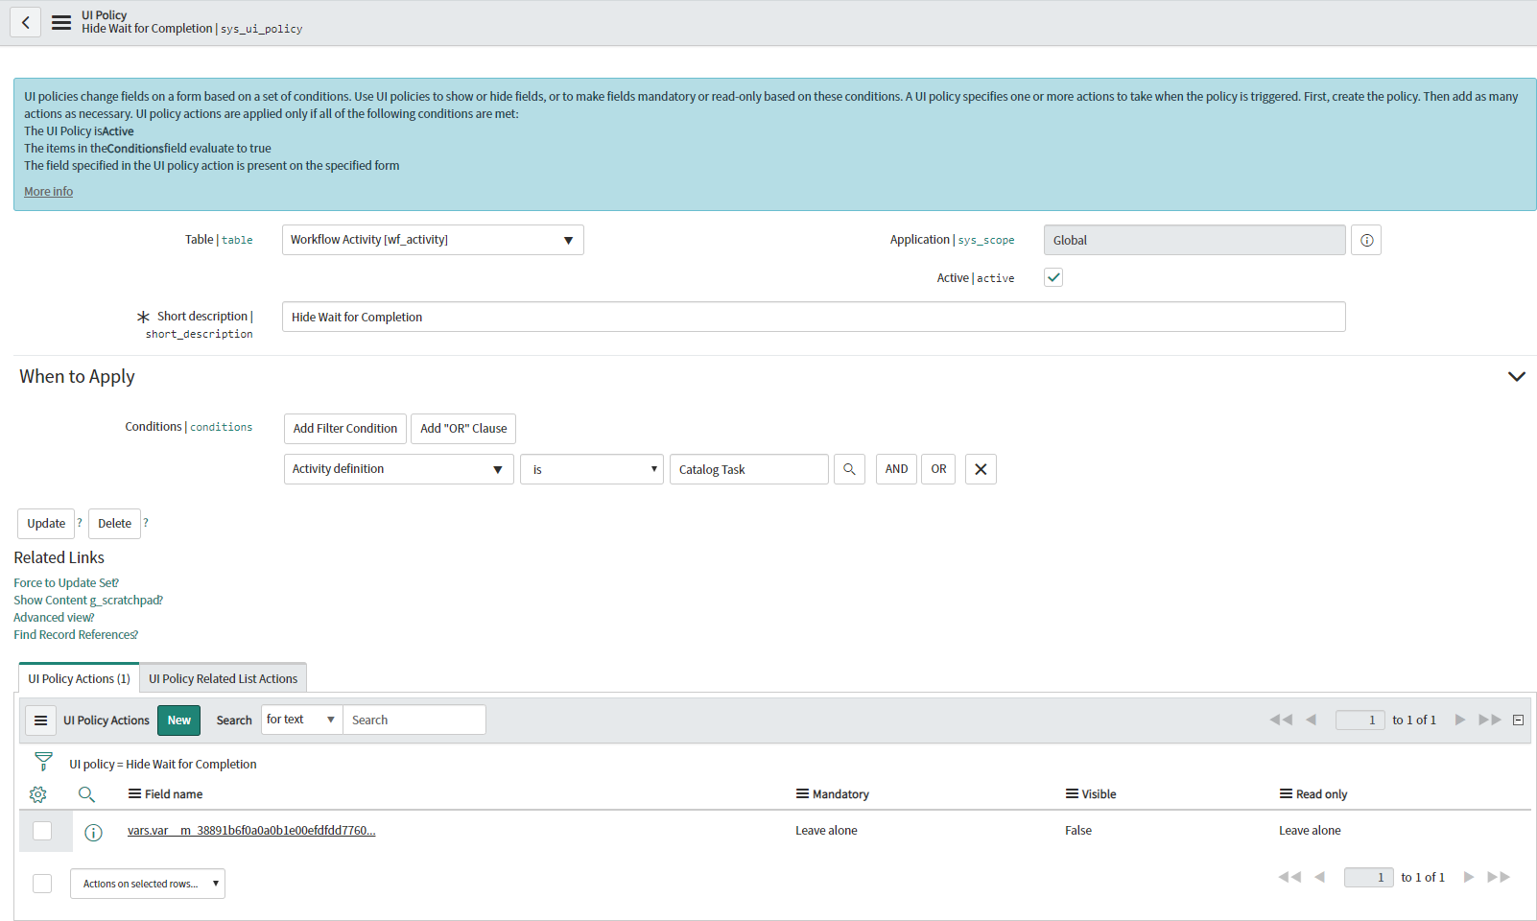Open the Force to Update Set link

pos(66,583)
